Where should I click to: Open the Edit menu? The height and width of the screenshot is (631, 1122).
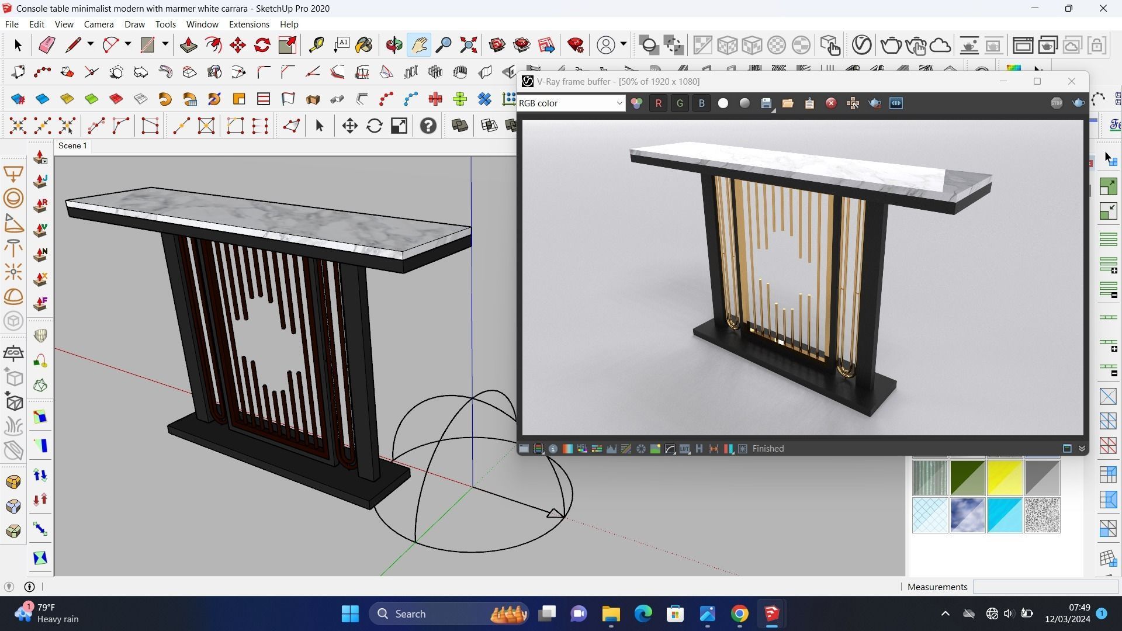tap(37, 24)
